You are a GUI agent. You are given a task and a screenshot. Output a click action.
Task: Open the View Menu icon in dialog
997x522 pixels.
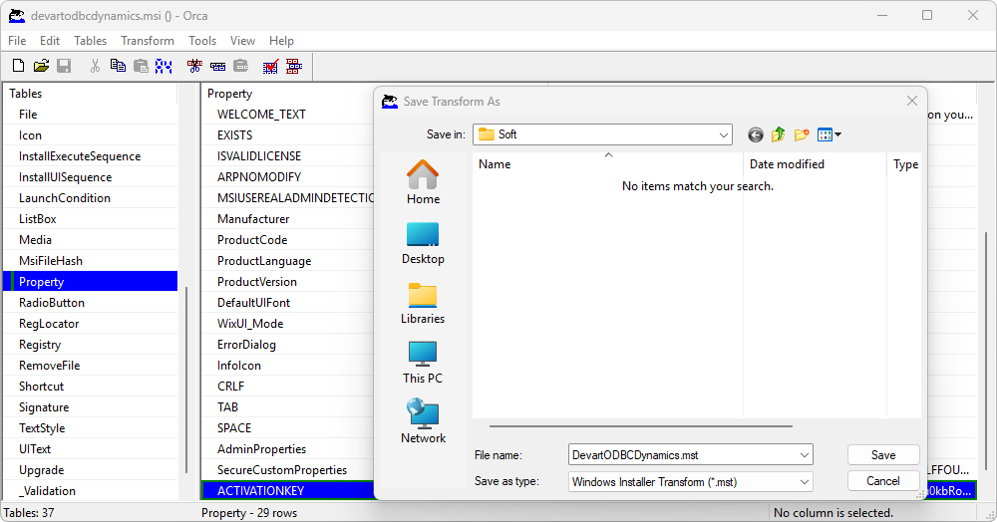pyautogui.click(x=830, y=134)
